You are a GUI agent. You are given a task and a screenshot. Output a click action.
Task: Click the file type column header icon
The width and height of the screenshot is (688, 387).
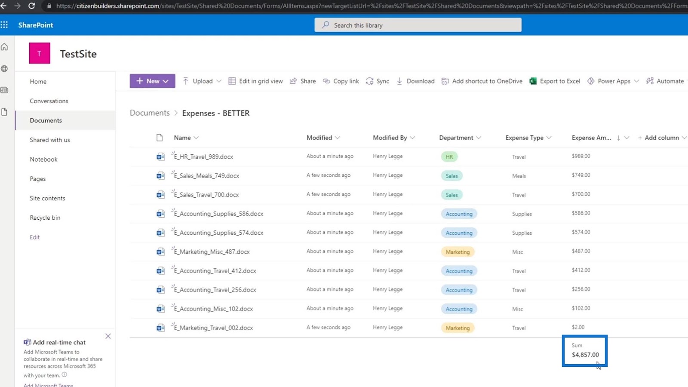[160, 138]
